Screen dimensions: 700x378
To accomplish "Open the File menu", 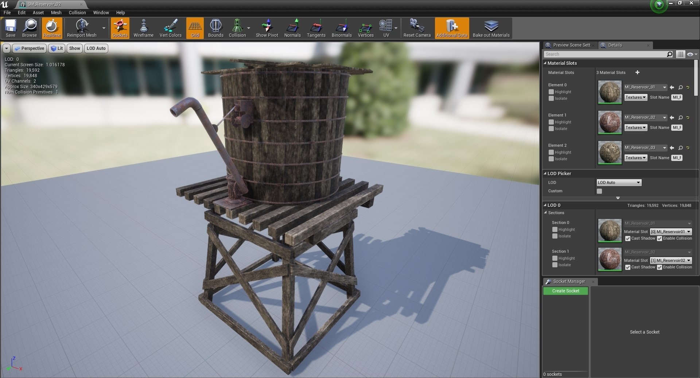I will [7, 12].
